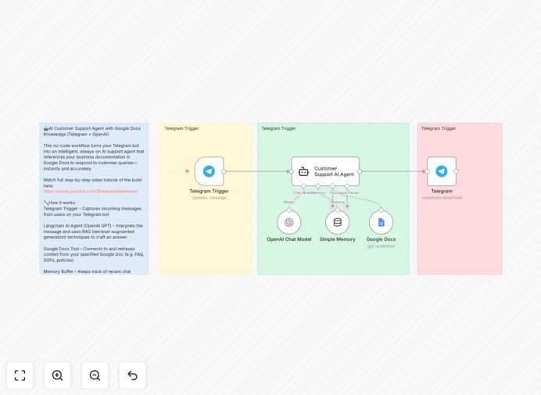The image size is (541, 395).
Task: Select the Telegram Trigger node icon
Action: (209, 171)
